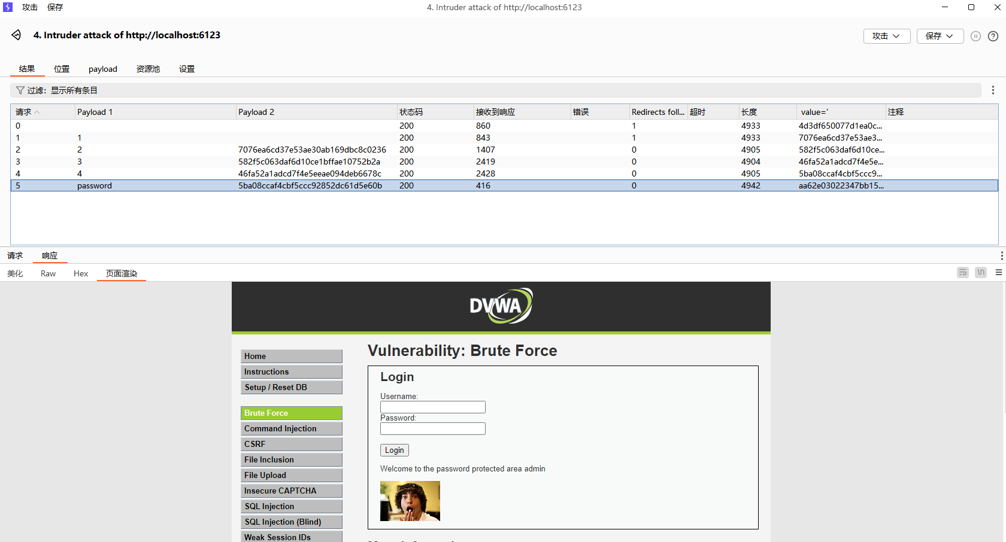Click the Username input field

coord(433,407)
